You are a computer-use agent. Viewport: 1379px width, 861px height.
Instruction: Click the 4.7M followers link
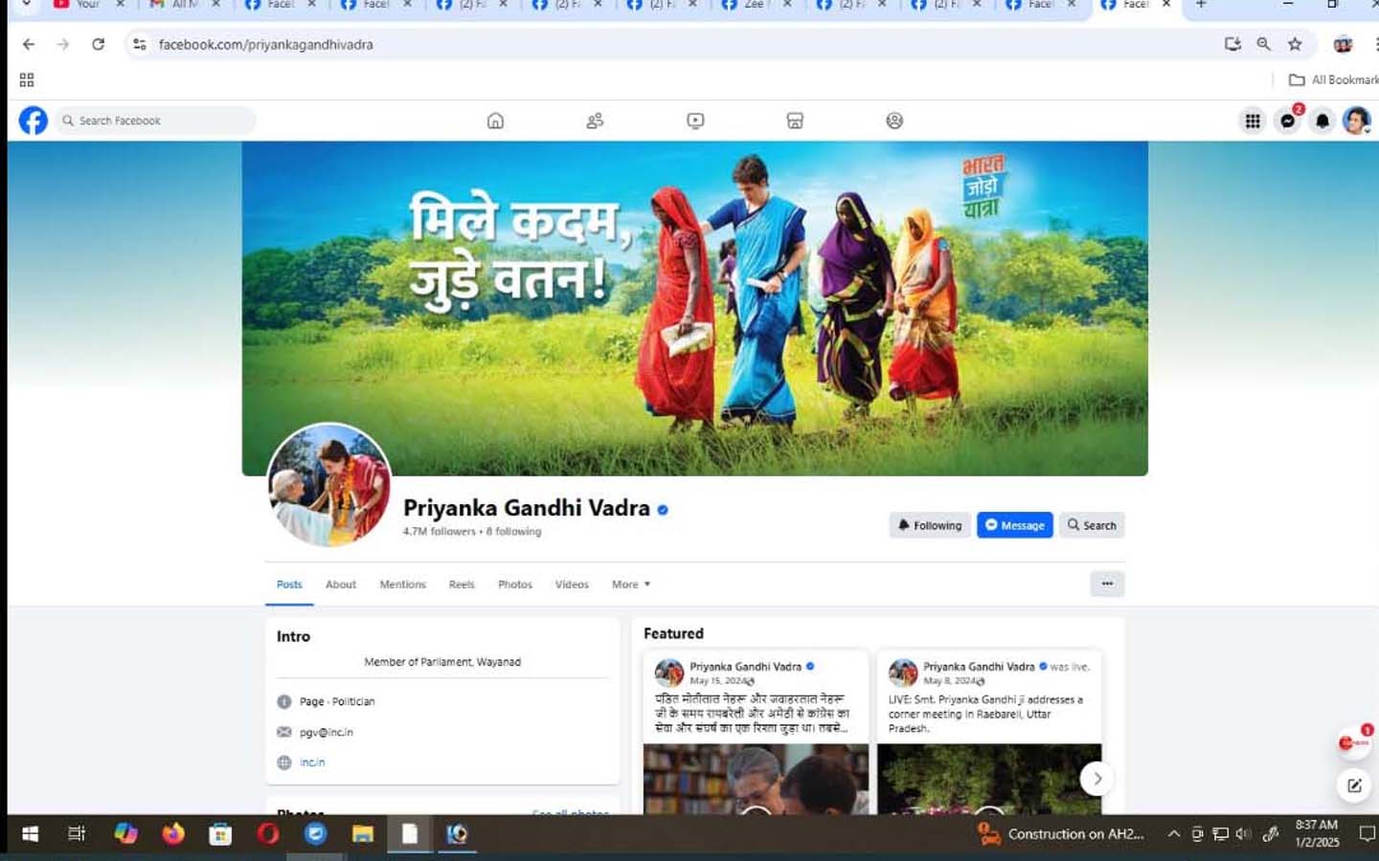click(x=440, y=532)
